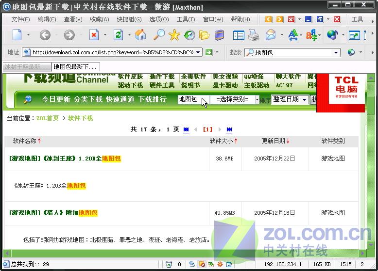378x271 pixels.
Task: Follow the 软件下载 breadcrumb link
Action: point(80,118)
